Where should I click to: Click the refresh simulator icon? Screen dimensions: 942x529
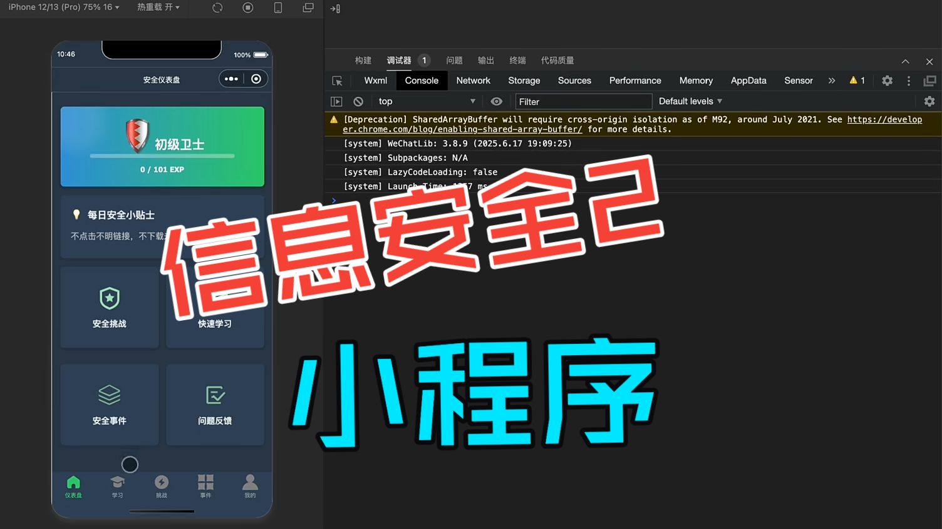(x=217, y=8)
